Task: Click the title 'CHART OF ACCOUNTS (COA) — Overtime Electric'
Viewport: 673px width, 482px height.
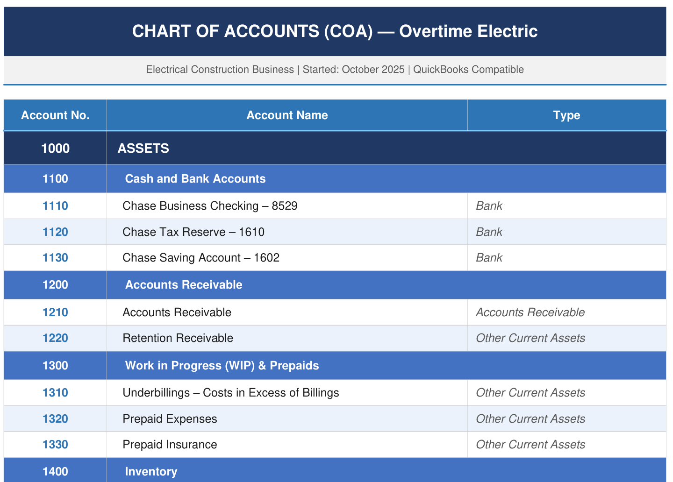Action: pos(335,31)
